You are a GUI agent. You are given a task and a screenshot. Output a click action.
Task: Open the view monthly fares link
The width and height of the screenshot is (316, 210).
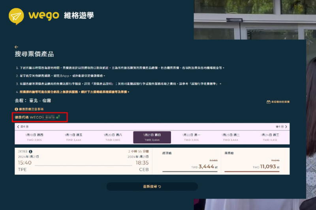(280, 102)
